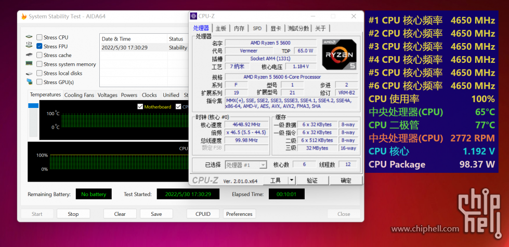Click the blue temperature graph scale bar

(x=33, y=106)
